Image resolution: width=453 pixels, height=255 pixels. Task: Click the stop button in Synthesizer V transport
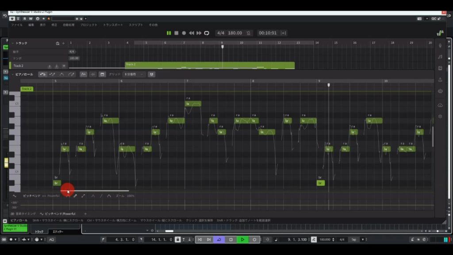176,33
